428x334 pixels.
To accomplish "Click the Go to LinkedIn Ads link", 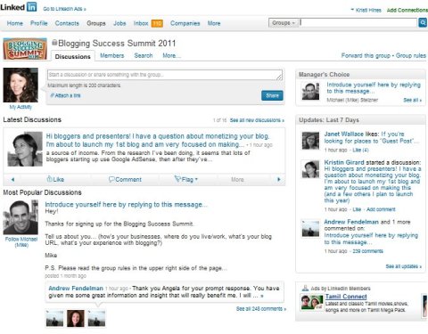I will point(64,9).
